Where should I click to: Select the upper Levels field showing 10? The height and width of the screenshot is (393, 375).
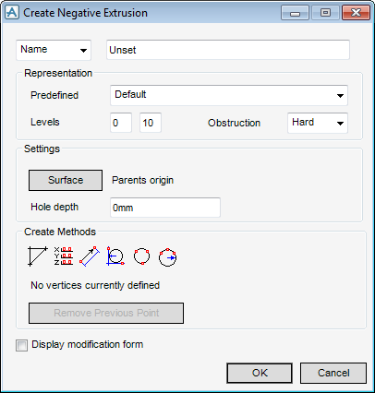tap(151, 123)
